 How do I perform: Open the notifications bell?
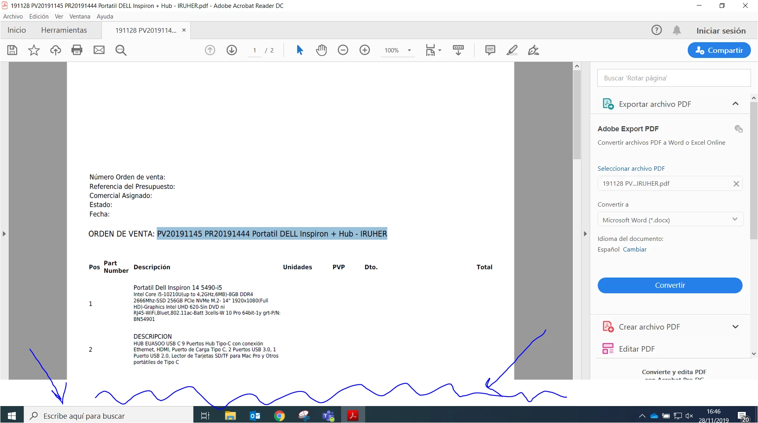click(x=677, y=30)
